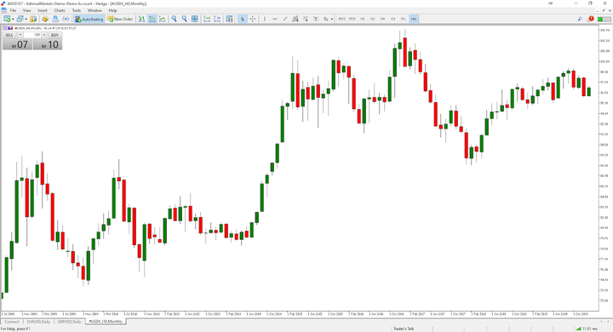
Task: Expand the Profiles dropdown arrow
Action: tap(26, 19)
